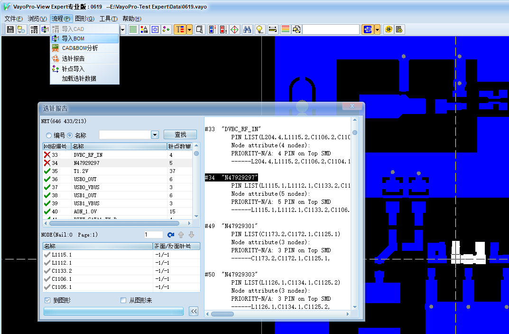Click the save floppy disk toolbar icon
This screenshot has width=509, height=334.
point(10,29)
